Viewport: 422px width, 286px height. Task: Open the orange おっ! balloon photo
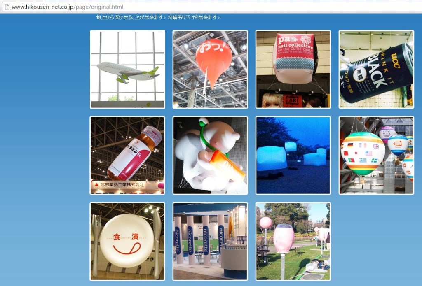[x=210, y=69]
